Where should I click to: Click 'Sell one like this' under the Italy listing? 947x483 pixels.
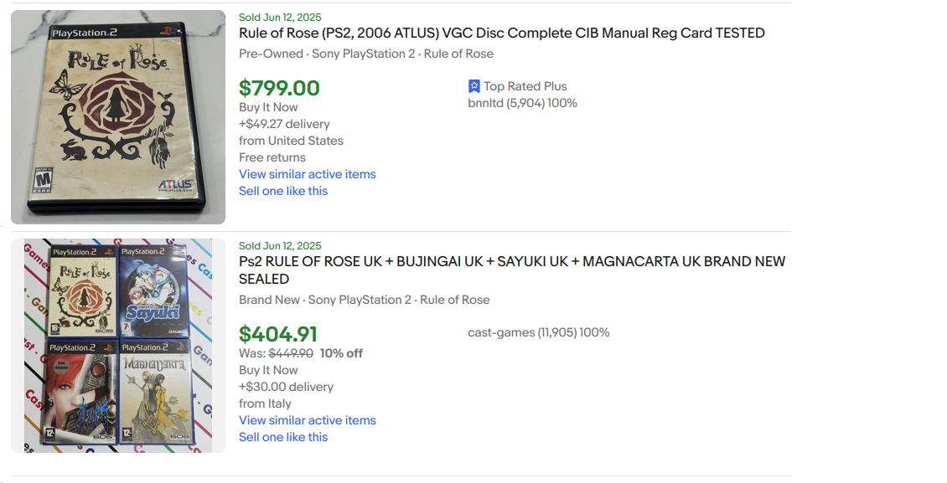point(283,437)
